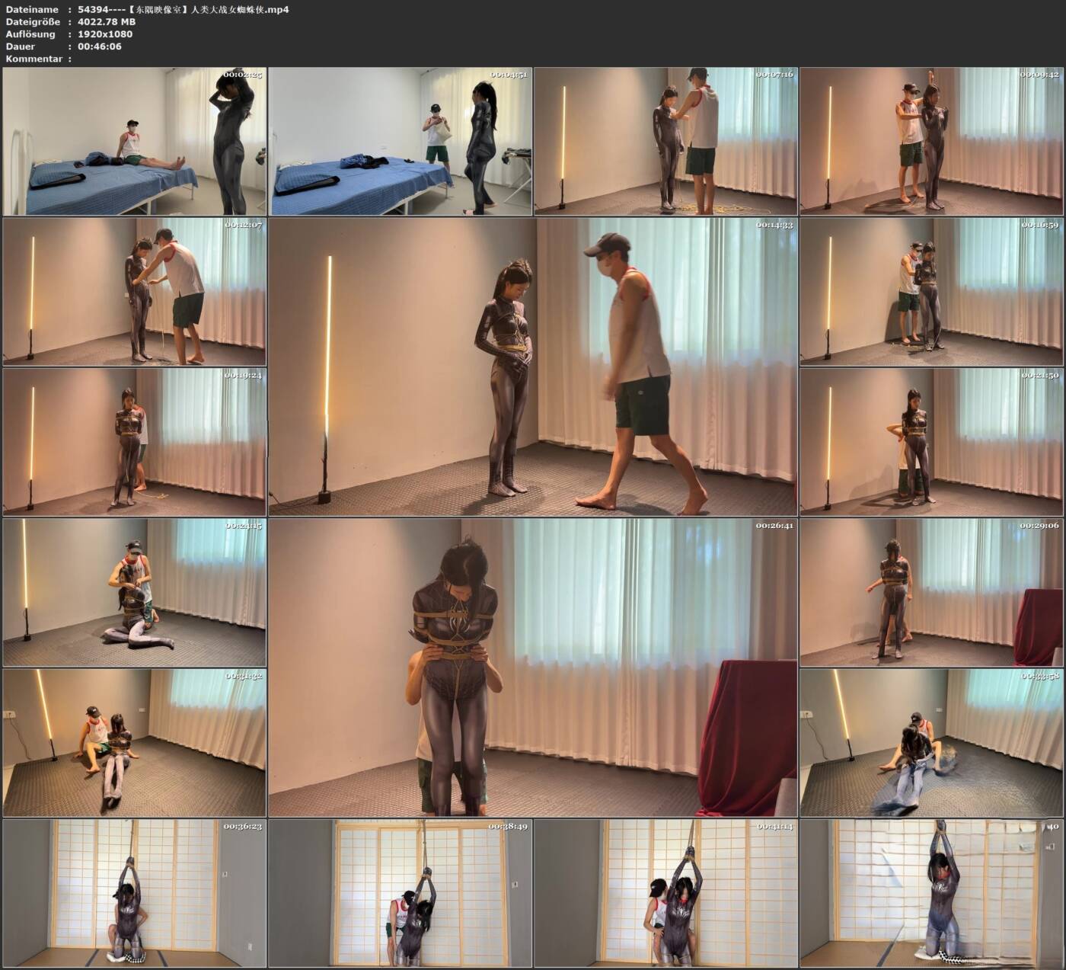Choose the thumbnail marked 00:21:50
1066x970 pixels.
(x=931, y=442)
